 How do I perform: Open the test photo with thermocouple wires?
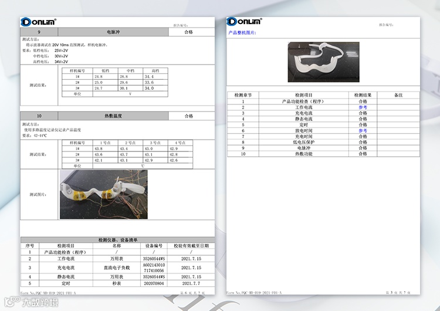[103, 194]
